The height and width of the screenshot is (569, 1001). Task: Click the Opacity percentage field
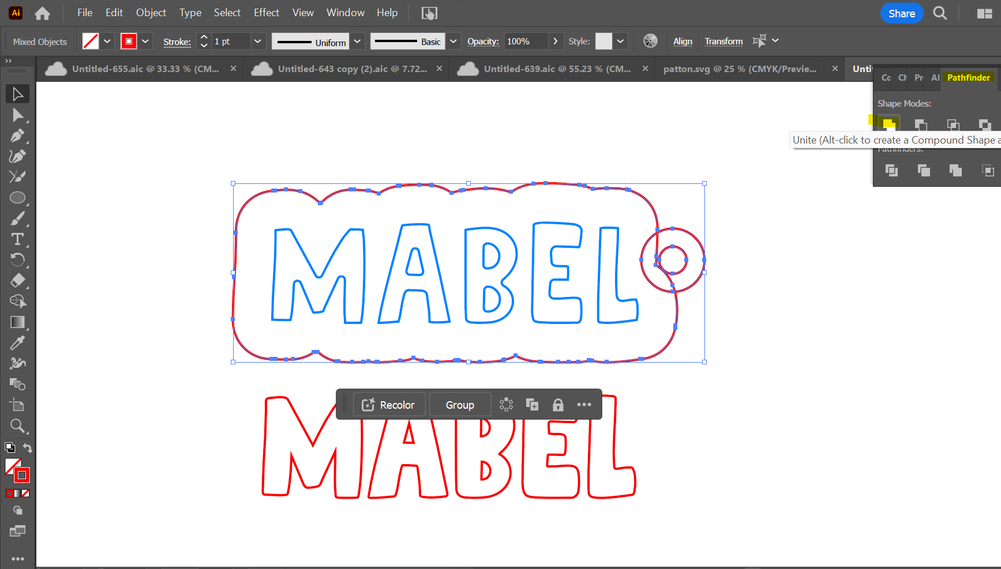[x=526, y=42]
